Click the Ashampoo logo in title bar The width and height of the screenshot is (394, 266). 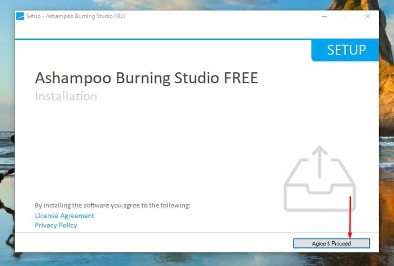click(20, 16)
